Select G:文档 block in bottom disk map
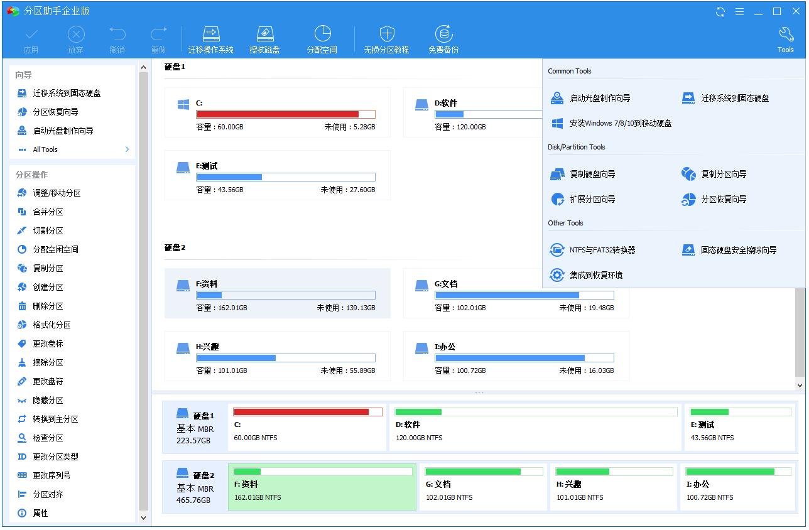Image resolution: width=809 pixels, height=530 pixels. 483,487
